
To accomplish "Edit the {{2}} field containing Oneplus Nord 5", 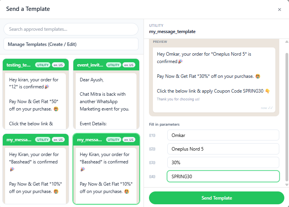I will pyautogui.click(x=223, y=149).
